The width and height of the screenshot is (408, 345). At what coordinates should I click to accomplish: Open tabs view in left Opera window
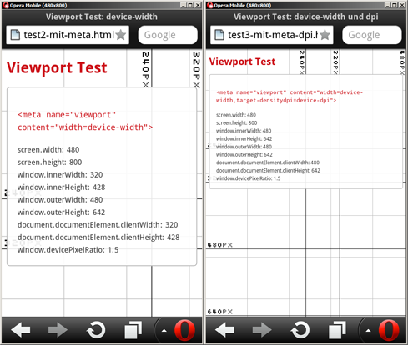[133, 330]
